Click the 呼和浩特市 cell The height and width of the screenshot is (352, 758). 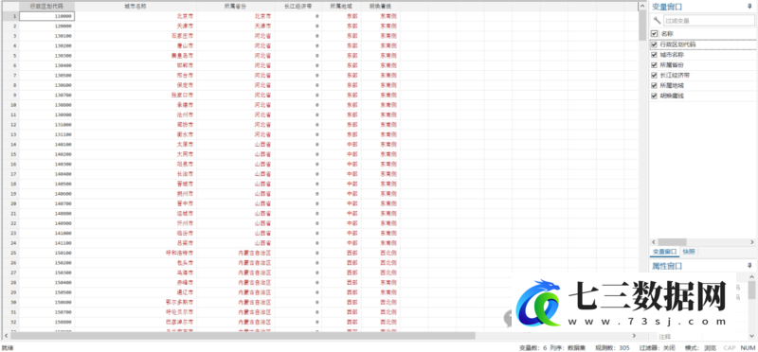click(x=135, y=253)
